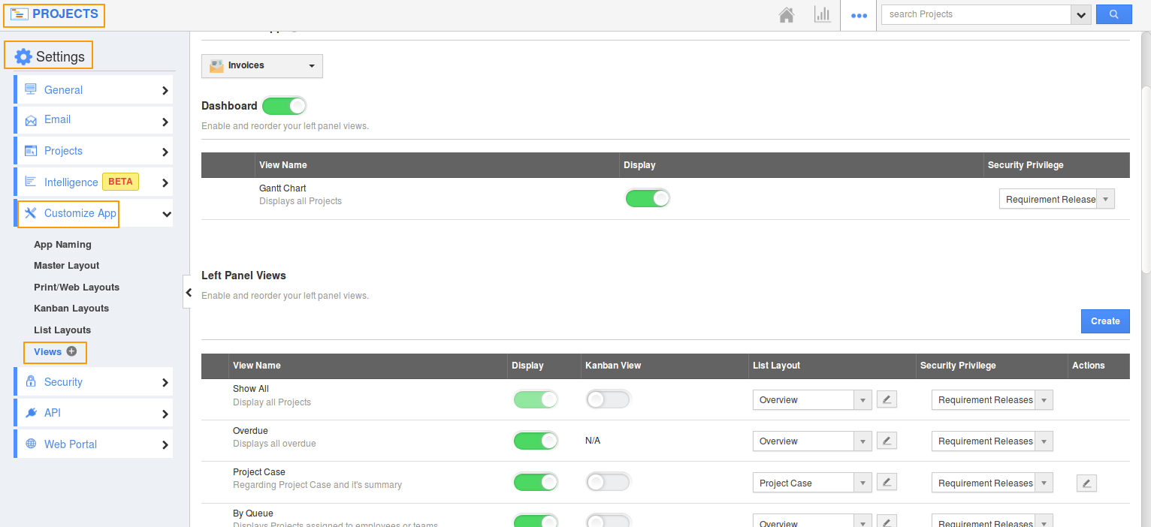Edit the Overview list layout for Show All
The image size is (1151, 527).
pyautogui.click(x=886, y=399)
